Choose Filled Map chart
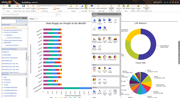This screenshot has width=180, height=98. 99,81
